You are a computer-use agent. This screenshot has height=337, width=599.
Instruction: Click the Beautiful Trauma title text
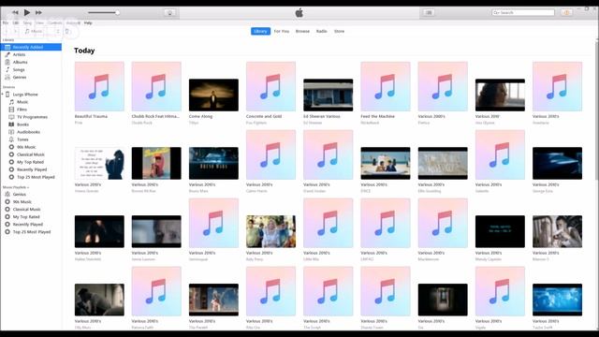coord(91,116)
